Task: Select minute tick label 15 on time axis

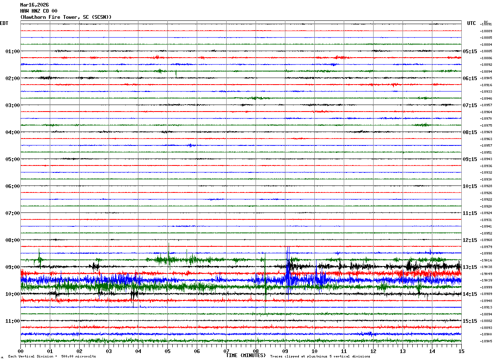Action: coord(461,351)
